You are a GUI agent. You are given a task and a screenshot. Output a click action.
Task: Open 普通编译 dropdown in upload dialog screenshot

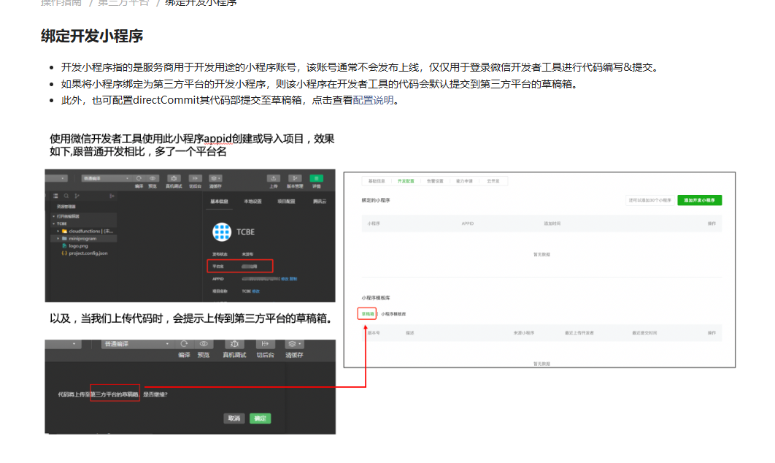coord(137,344)
